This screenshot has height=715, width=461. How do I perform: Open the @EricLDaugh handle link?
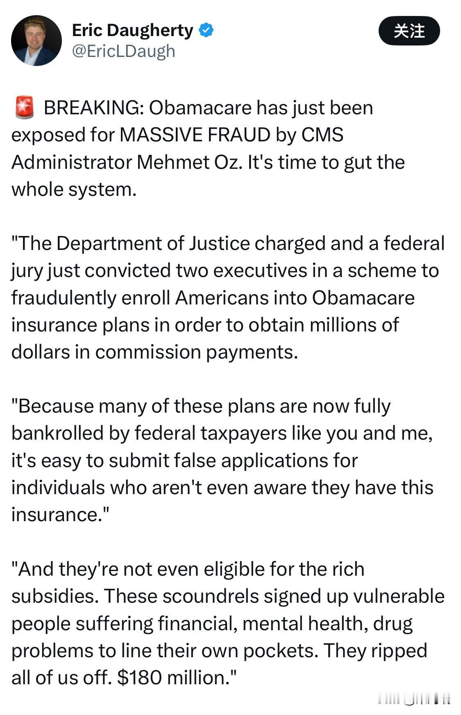click(x=123, y=51)
